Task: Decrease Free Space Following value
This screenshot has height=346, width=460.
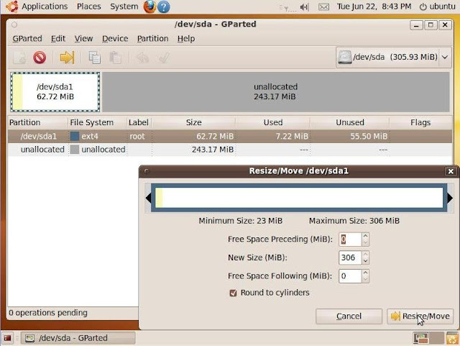Action: tap(365, 279)
